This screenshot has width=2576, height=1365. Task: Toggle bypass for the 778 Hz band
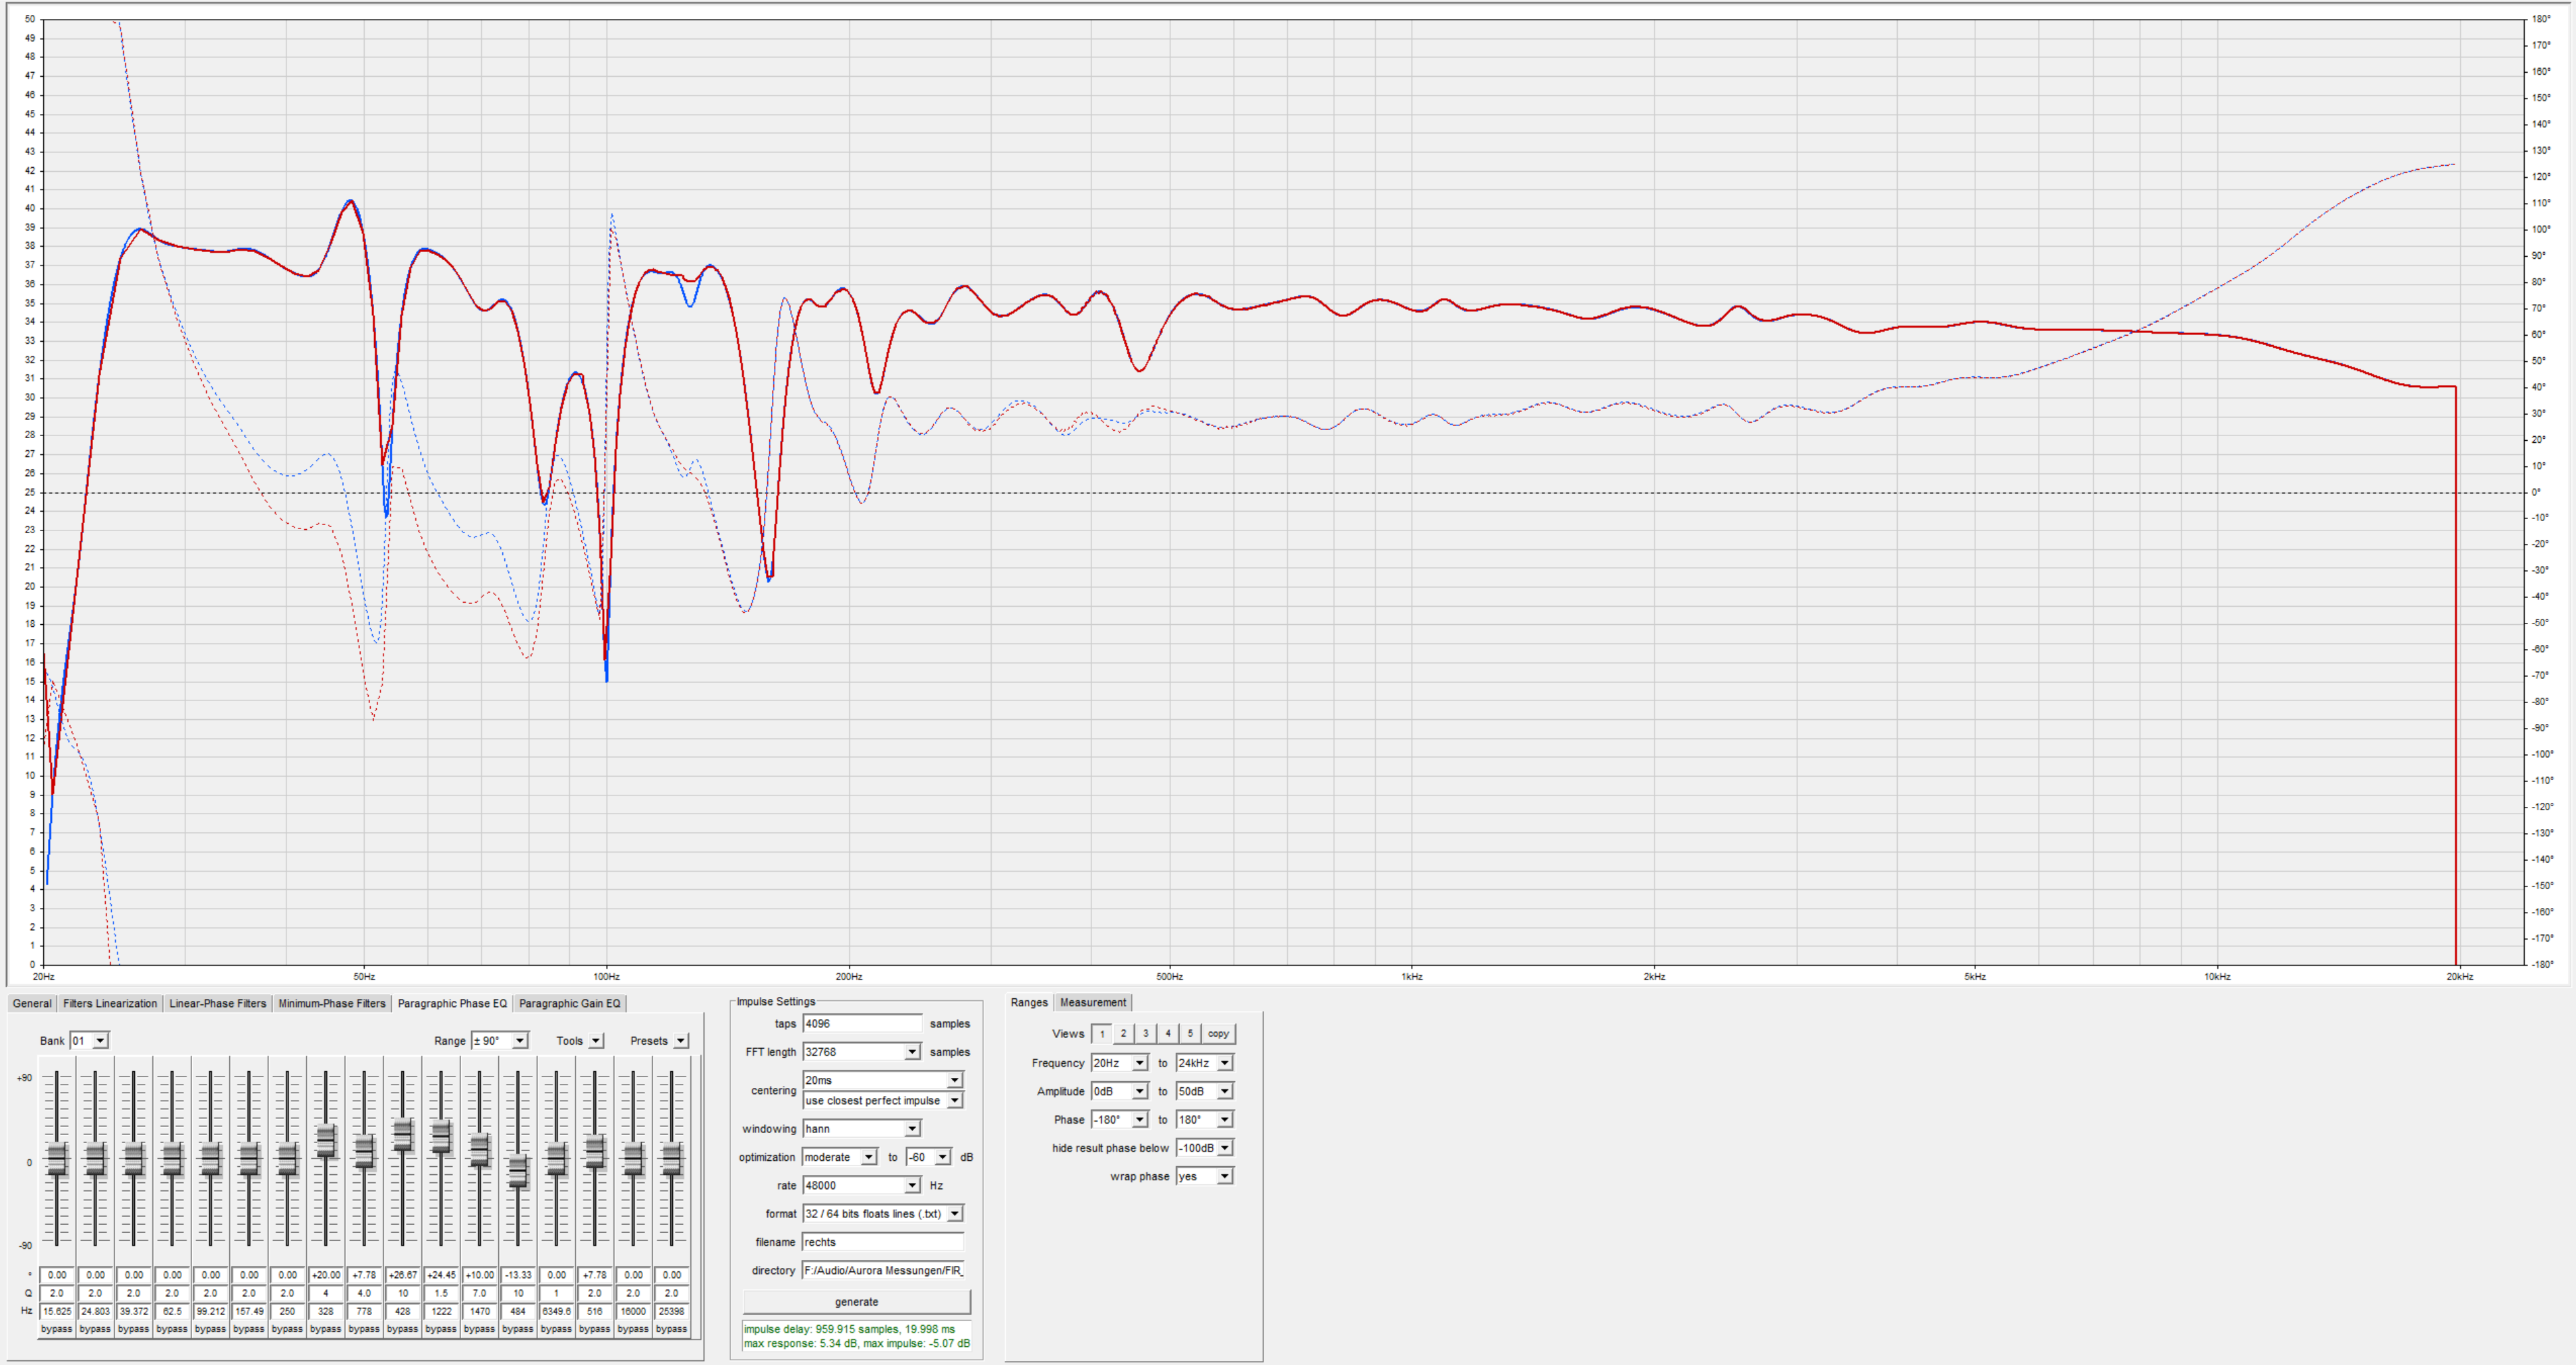tap(364, 1329)
